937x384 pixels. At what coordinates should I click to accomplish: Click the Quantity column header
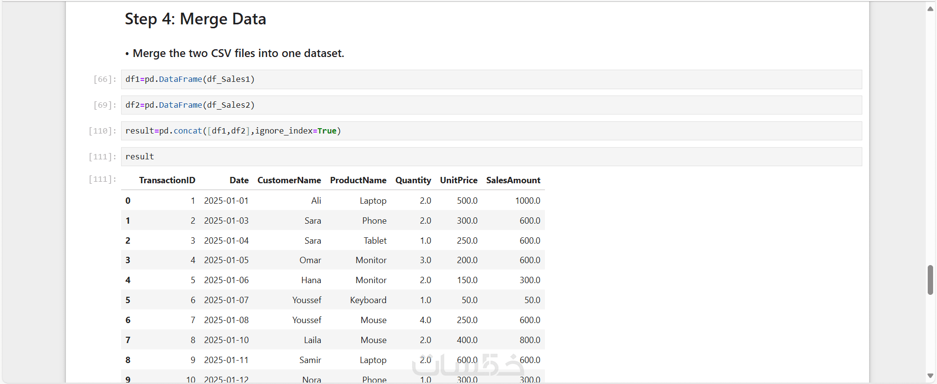[413, 180]
